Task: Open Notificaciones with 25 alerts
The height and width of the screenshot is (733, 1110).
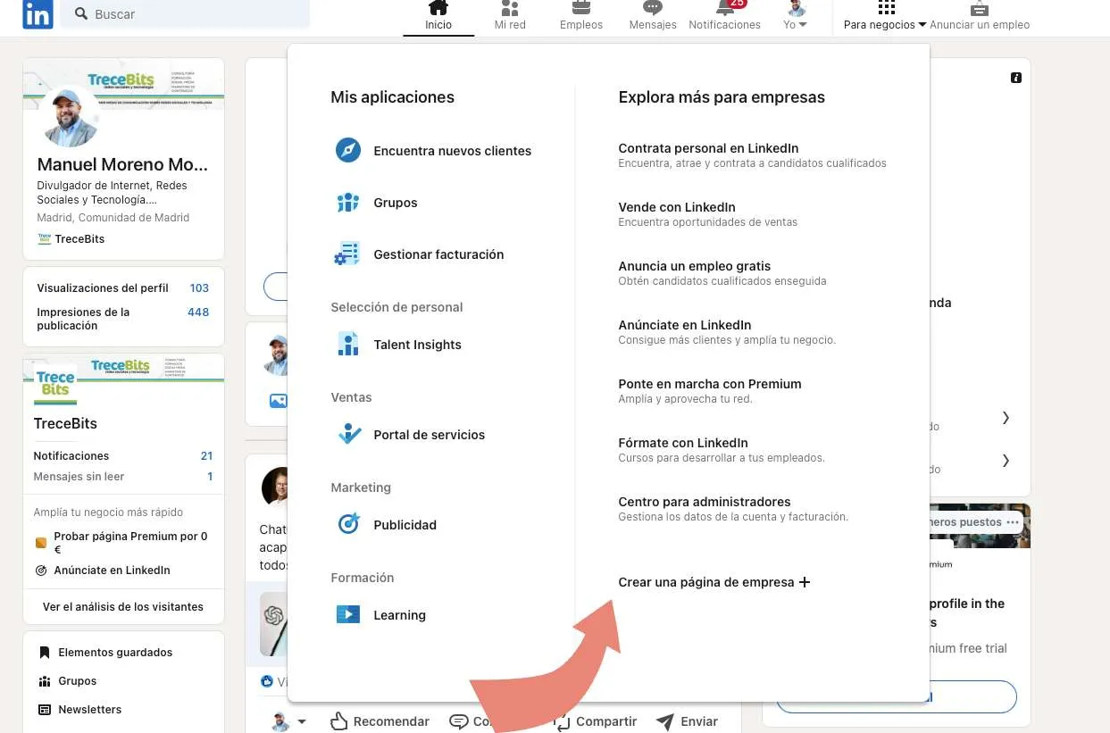Action: pos(724,15)
